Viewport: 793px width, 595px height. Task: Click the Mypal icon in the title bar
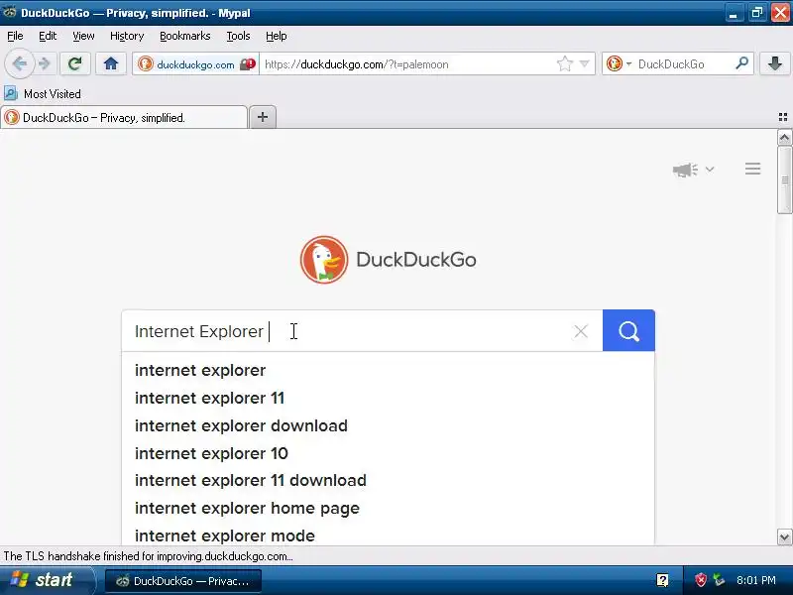click(x=10, y=13)
